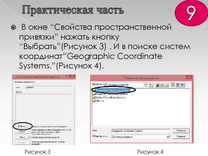Select Geographic Coordinate Systems in the list
Screen dimensions: 208x156
(x=113, y=90)
